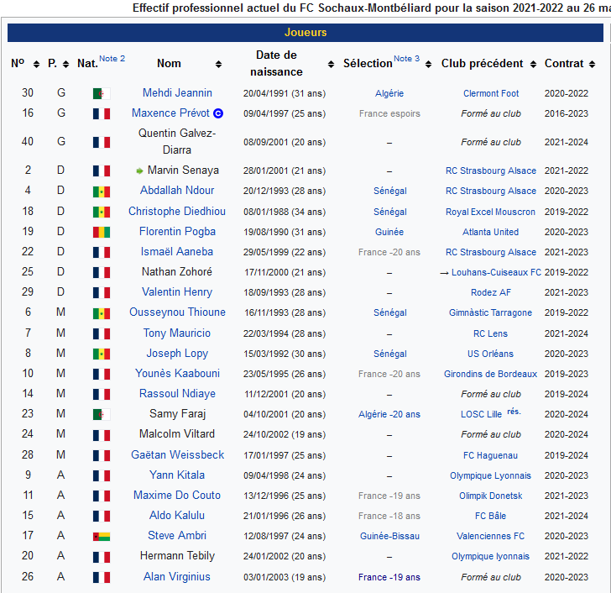
Task: Follow Royal Excel Mouscron club link
Action: 491,213
